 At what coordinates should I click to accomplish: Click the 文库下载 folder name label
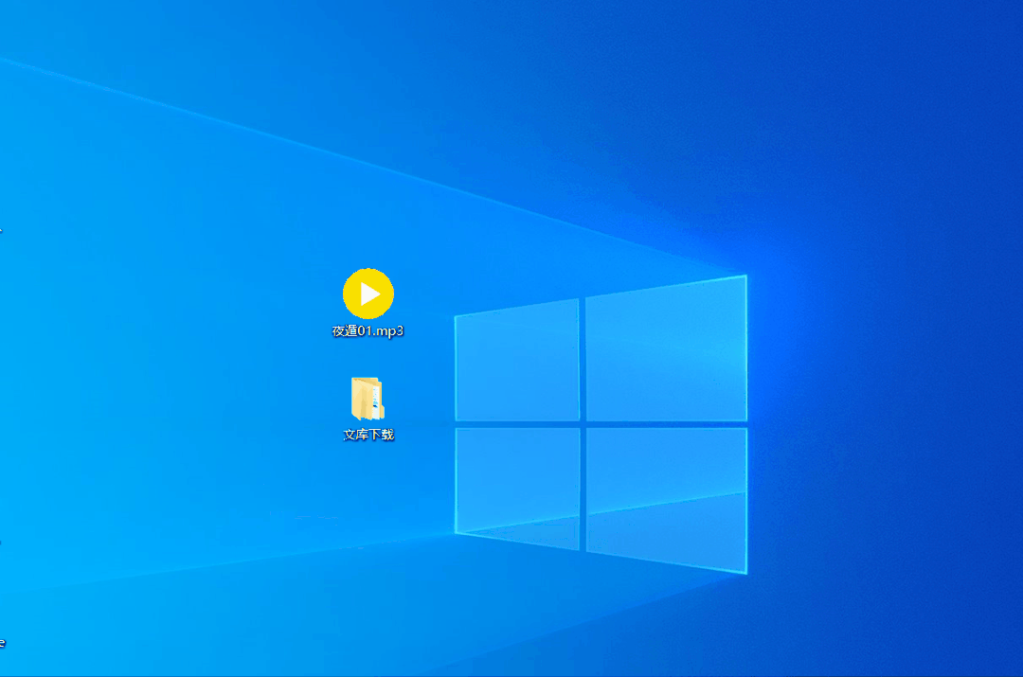(x=368, y=435)
